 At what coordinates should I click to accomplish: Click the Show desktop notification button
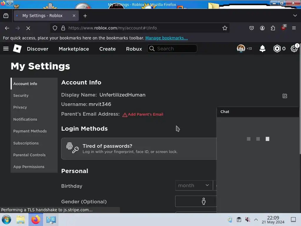(293, 220)
